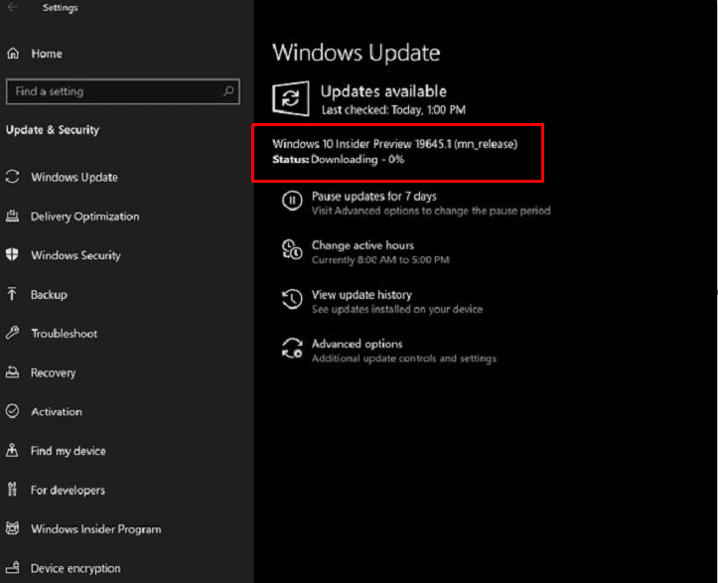Open Delivery Optimization settings
Screen dimensions: 718x583
[x=84, y=217]
